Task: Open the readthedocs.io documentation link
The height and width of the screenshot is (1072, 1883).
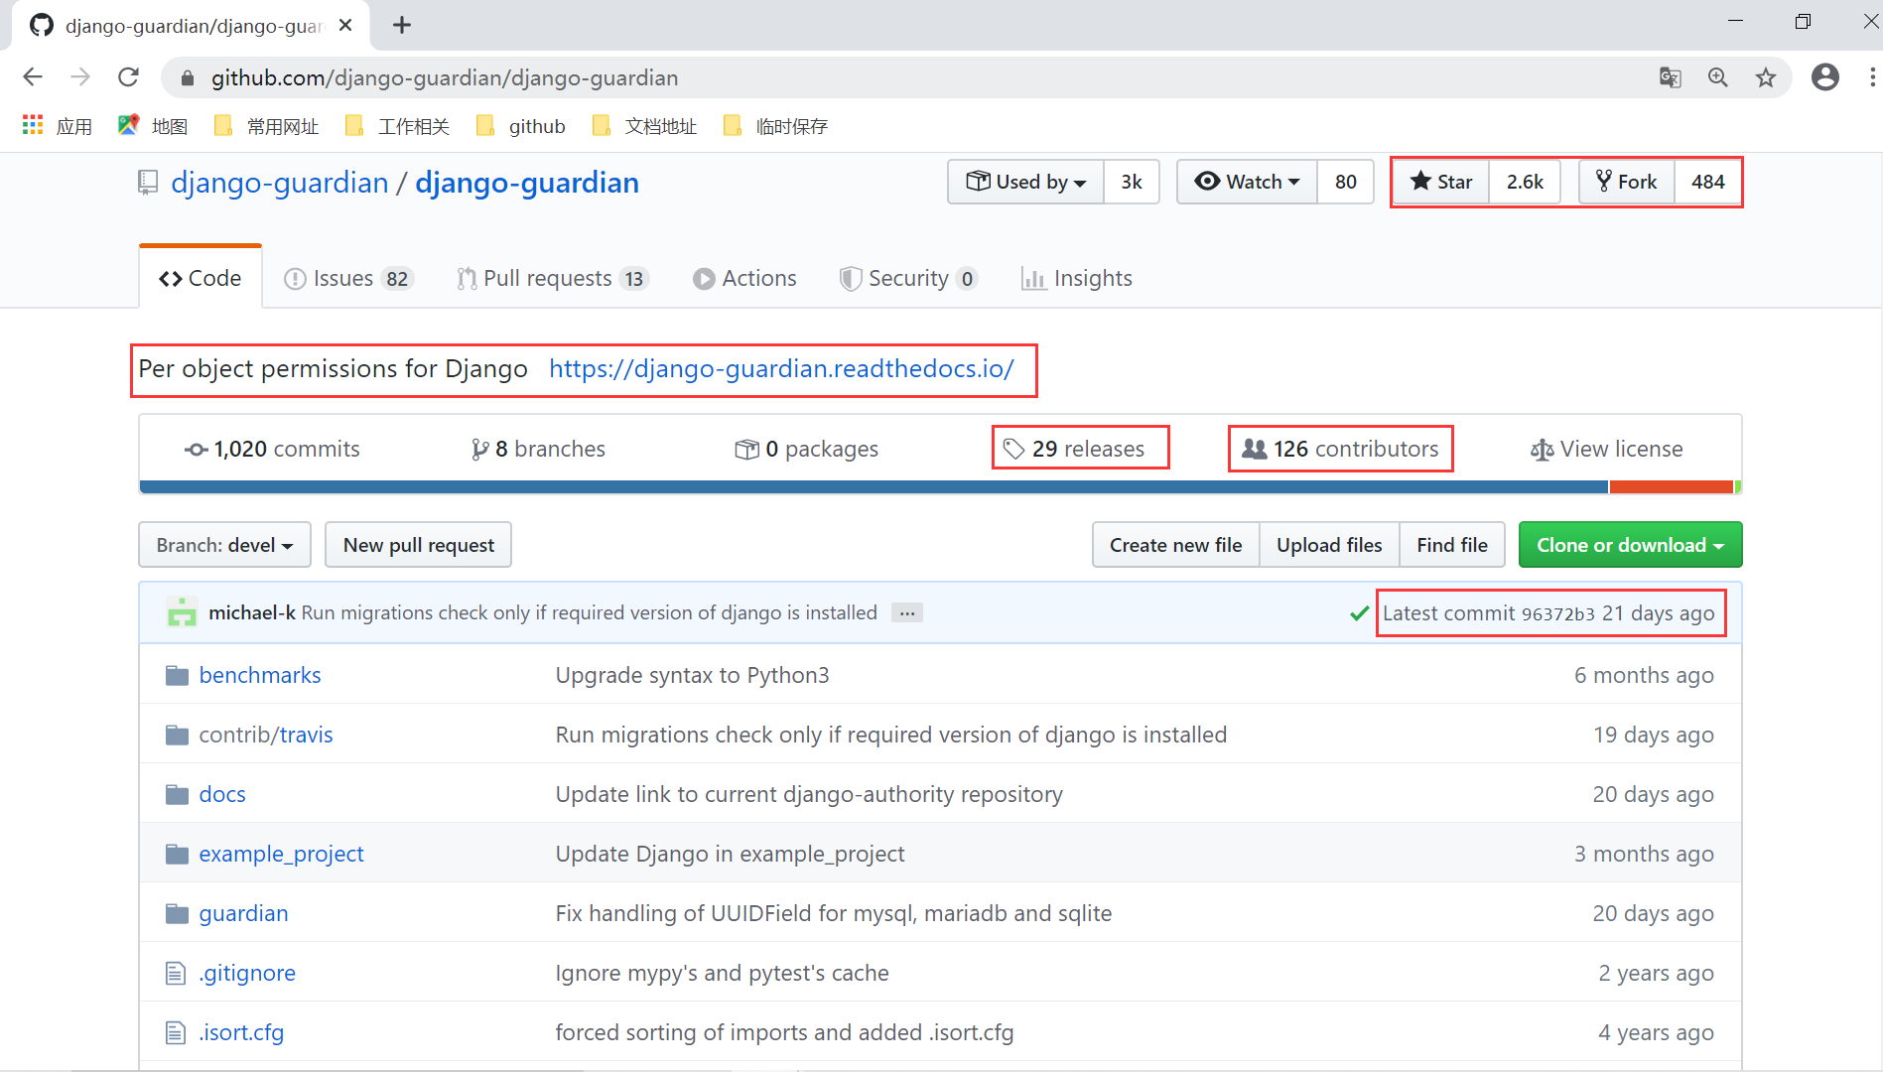Action: click(781, 368)
